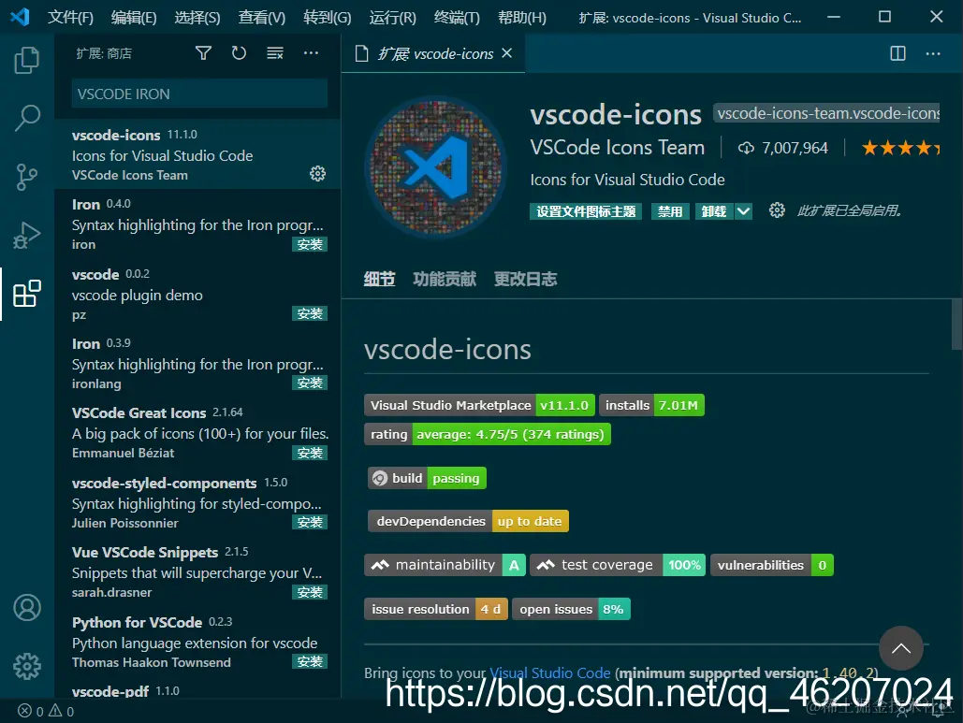The width and height of the screenshot is (963, 723).
Task: Click the errors count in status bar
Action: [x=31, y=712]
